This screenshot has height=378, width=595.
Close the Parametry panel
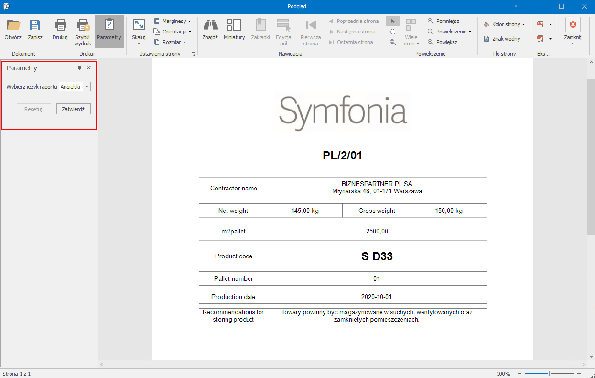tap(88, 68)
